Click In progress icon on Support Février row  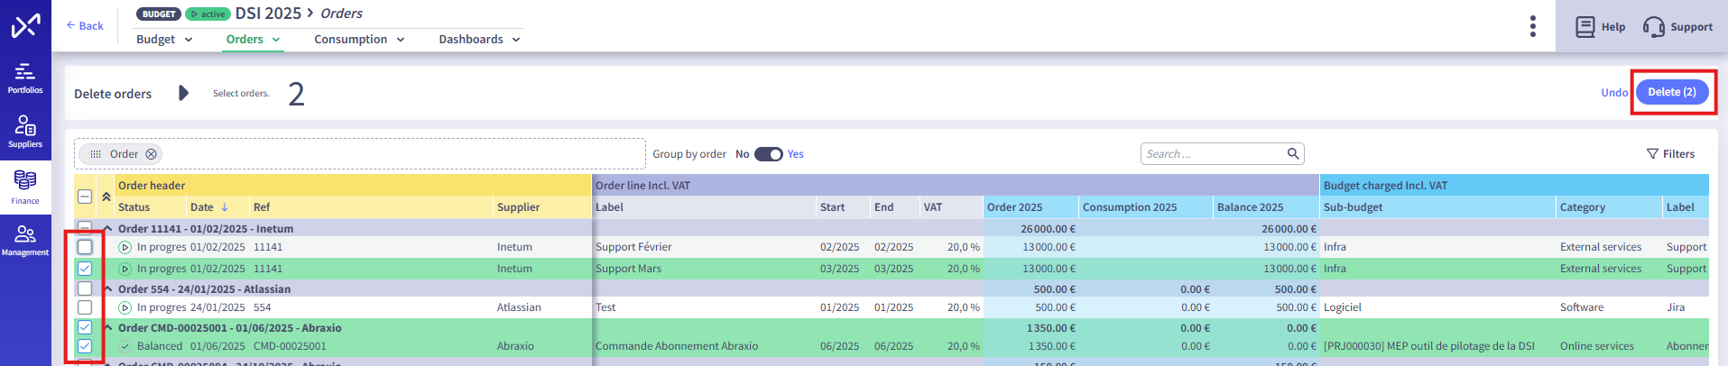pos(125,247)
